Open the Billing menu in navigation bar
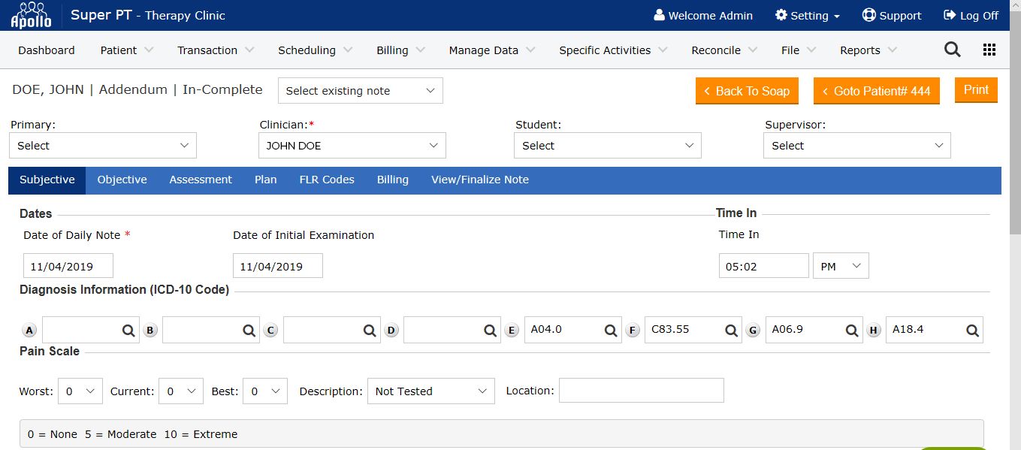The width and height of the screenshot is (1021, 450). coord(400,50)
